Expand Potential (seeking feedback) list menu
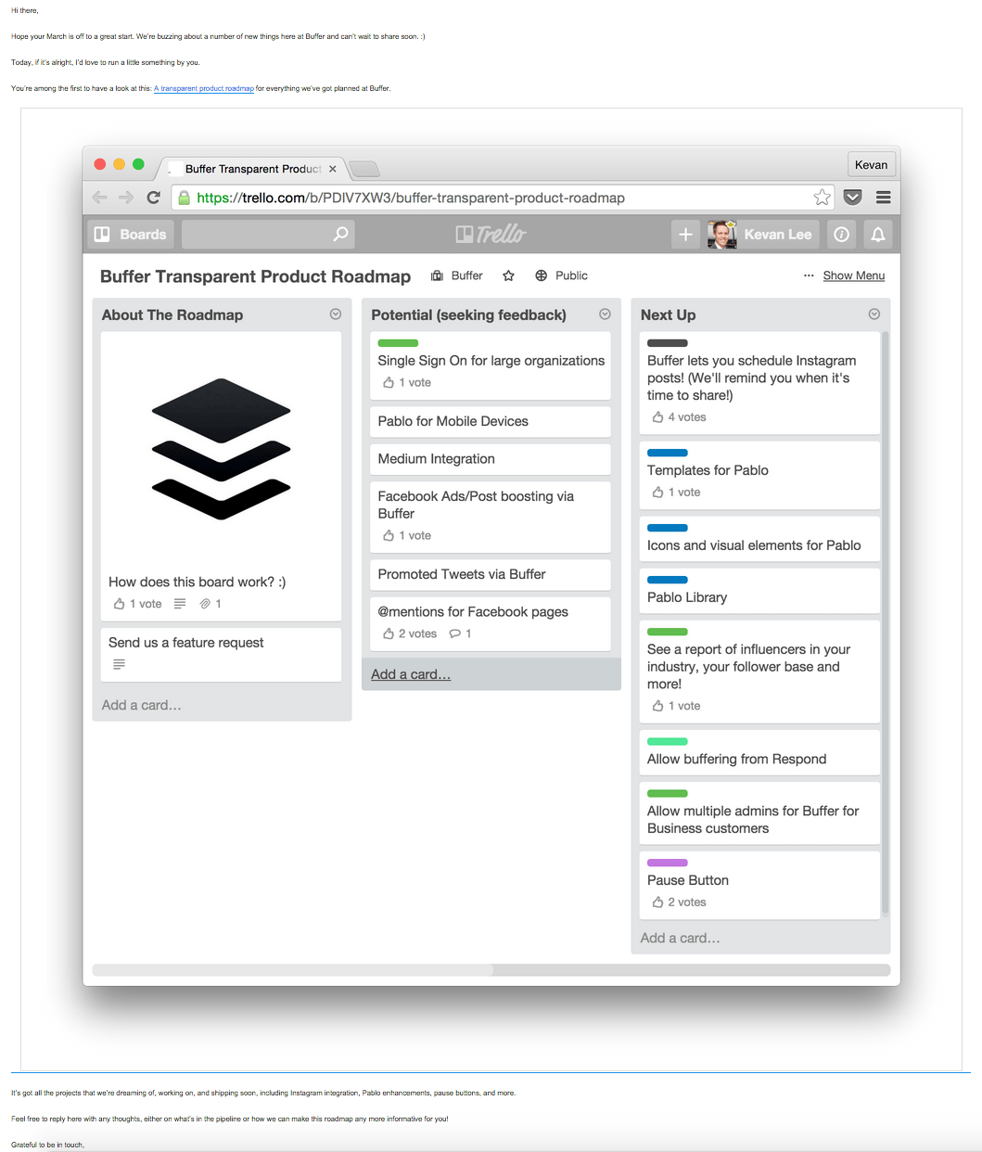Image resolution: width=982 pixels, height=1152 pixels. click(x=605, y=314)
